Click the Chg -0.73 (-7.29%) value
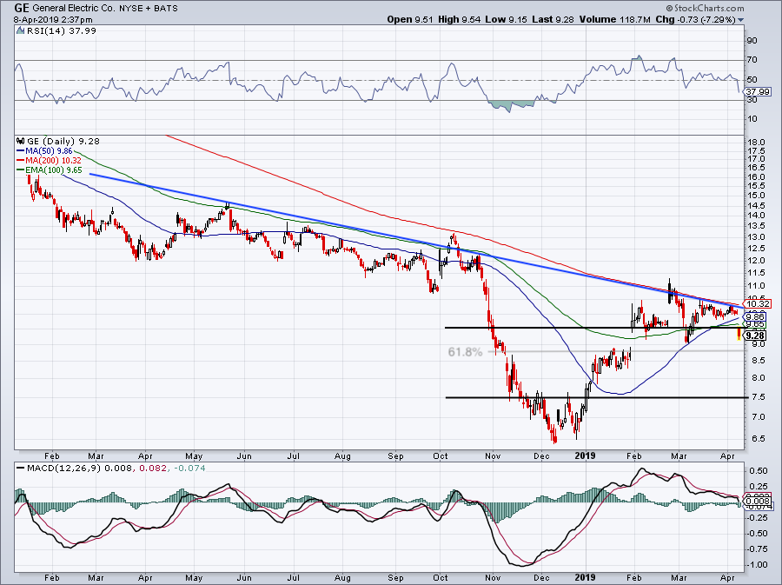This screenshot has width=782, height=585. (695, 19)
